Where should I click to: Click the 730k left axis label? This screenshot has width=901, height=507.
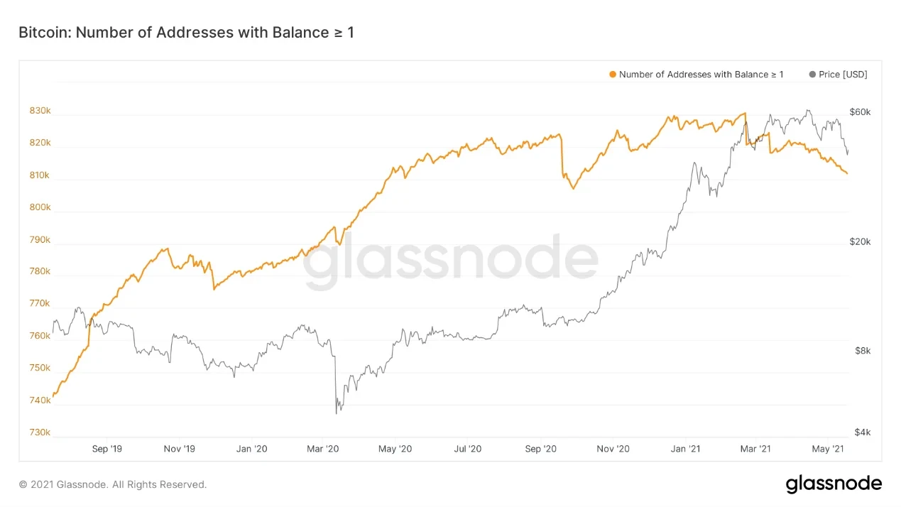(x=40, y=432)
